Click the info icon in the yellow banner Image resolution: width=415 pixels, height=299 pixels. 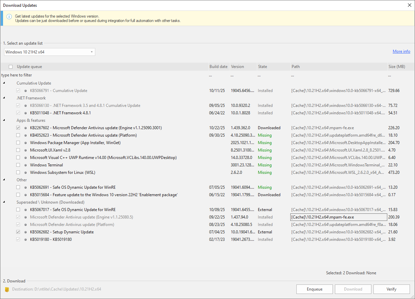[x=9, y=17]
